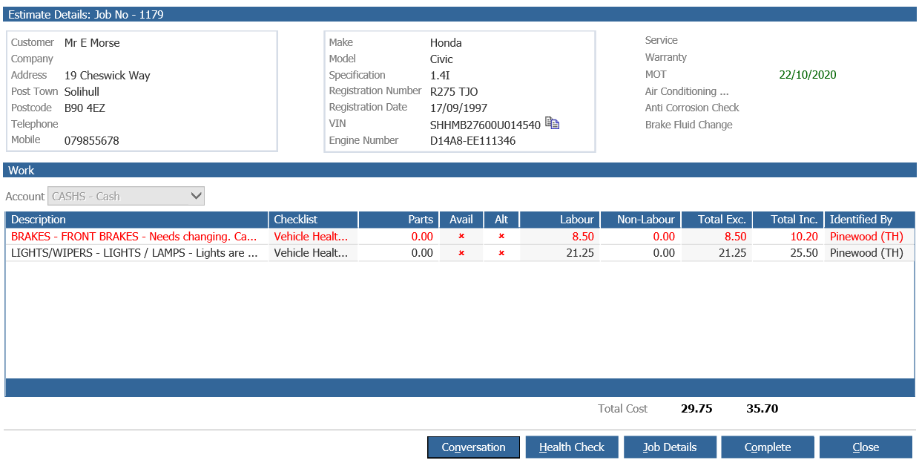Click the Total Inc. value 25.50

tap(805, 253)
